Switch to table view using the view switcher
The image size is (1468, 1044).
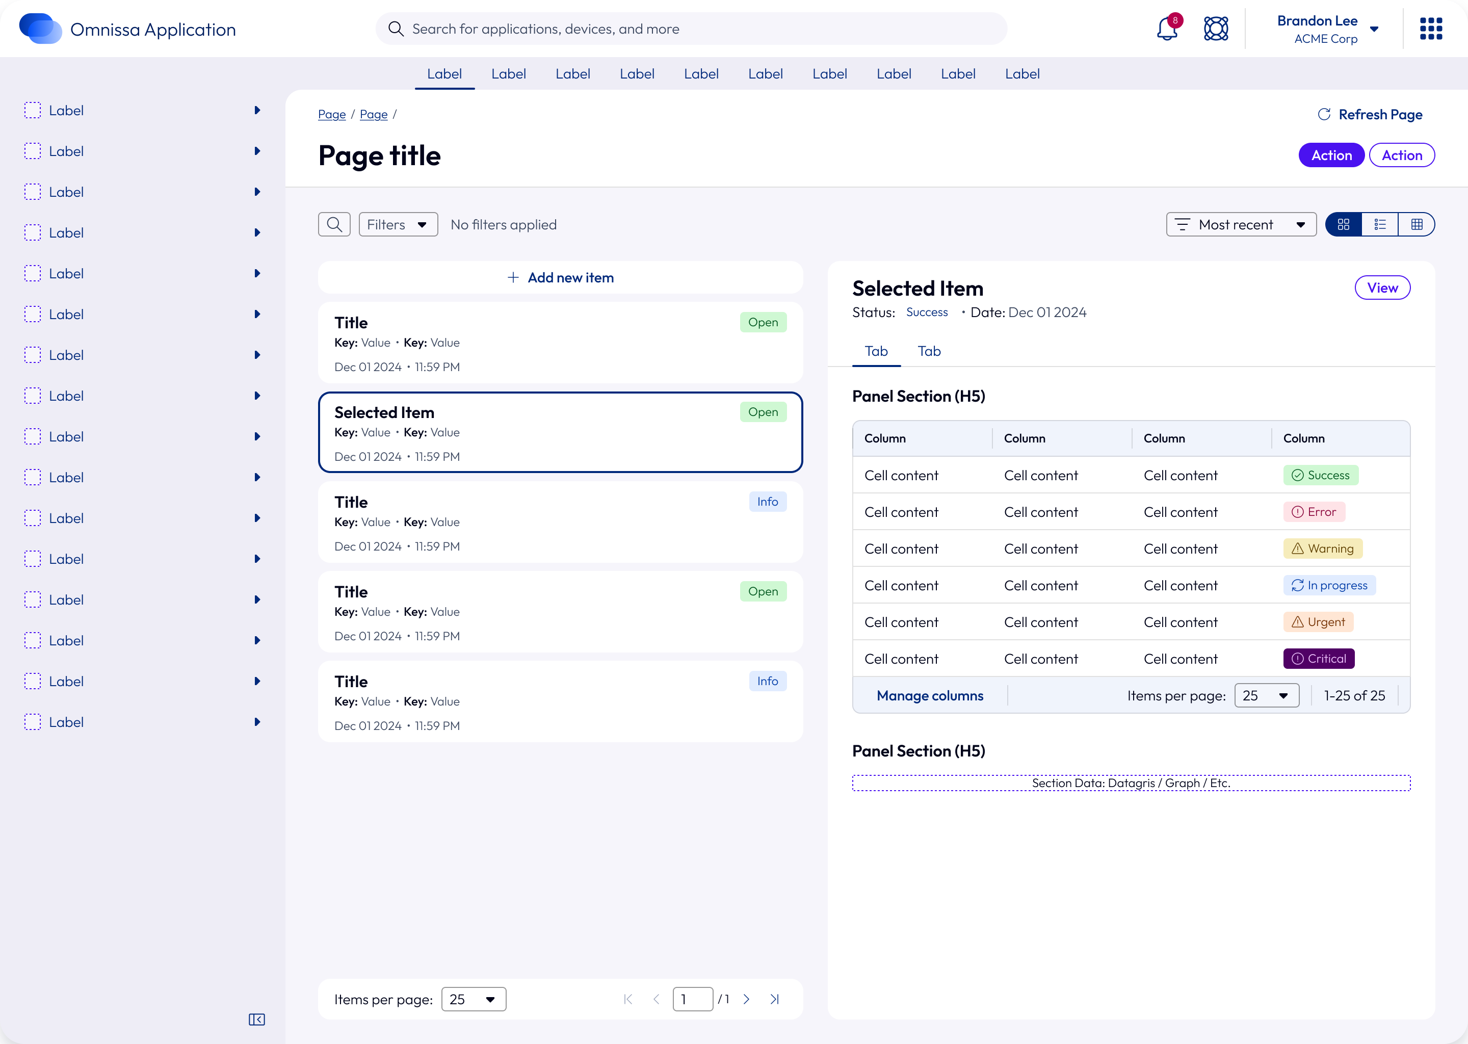[1417, 224]
